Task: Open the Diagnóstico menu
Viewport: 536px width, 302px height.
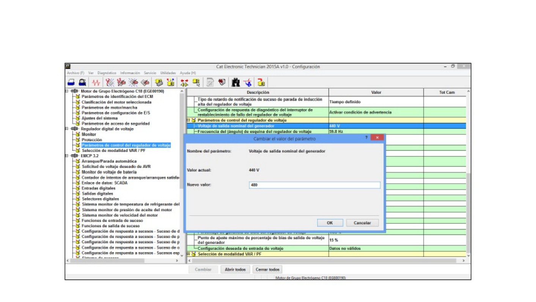Action: click(107, 73)
